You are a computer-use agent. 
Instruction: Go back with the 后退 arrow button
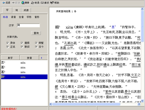coord(6,3)
